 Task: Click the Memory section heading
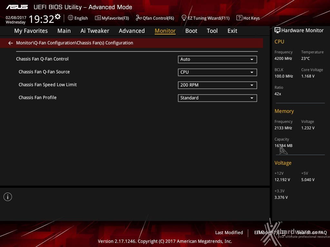(x=284, y=111)
